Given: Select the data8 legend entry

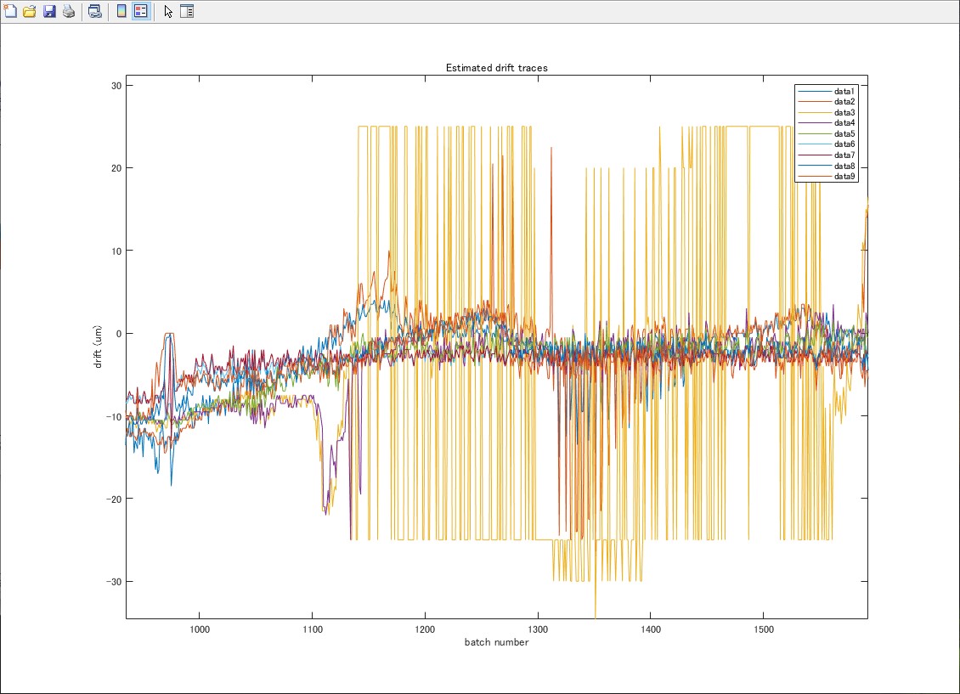Looking at the screenshot, I should point(827,166).
